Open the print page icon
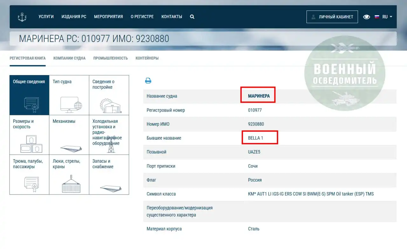Image resolution: width=407 pixels, height=249 pixels. [148, 80]
